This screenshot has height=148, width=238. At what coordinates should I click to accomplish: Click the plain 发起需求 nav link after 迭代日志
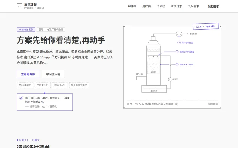tap(193, 6)
